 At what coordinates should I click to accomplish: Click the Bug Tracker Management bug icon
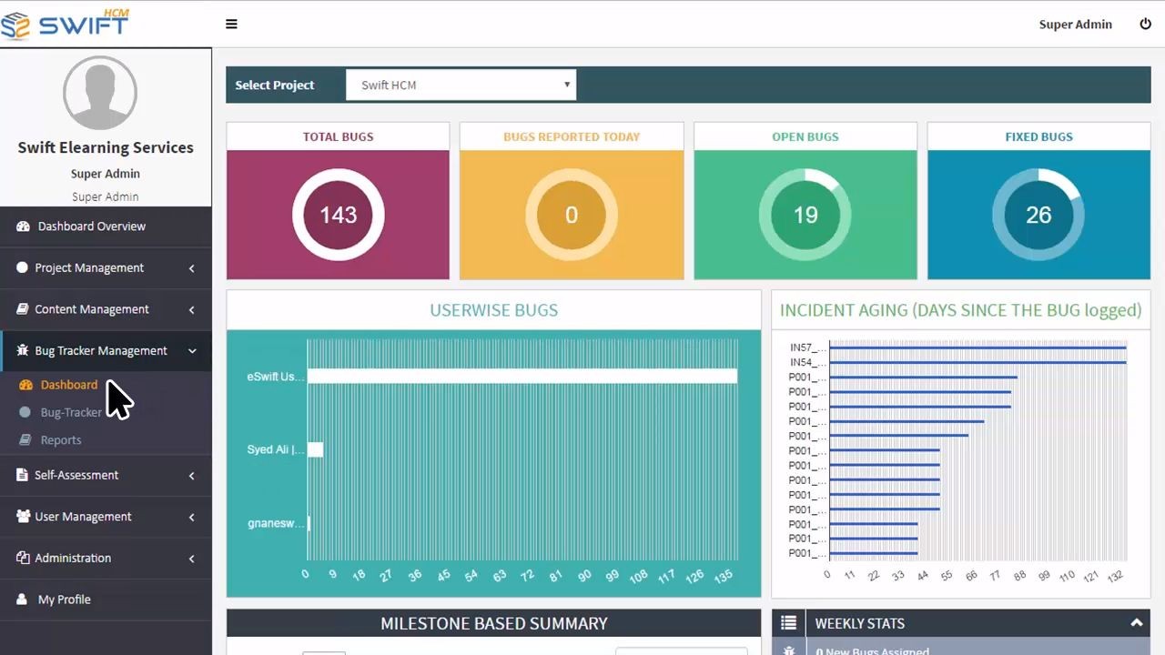point(23,351)
